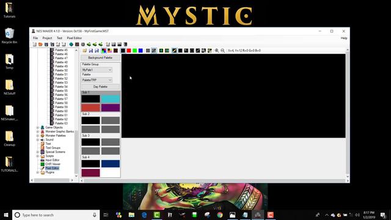Image resolution: width=391 pixels, height=220 pixels.
Task: Pick the maroon swatch in Sub 4
Action: tap(90, 172)
